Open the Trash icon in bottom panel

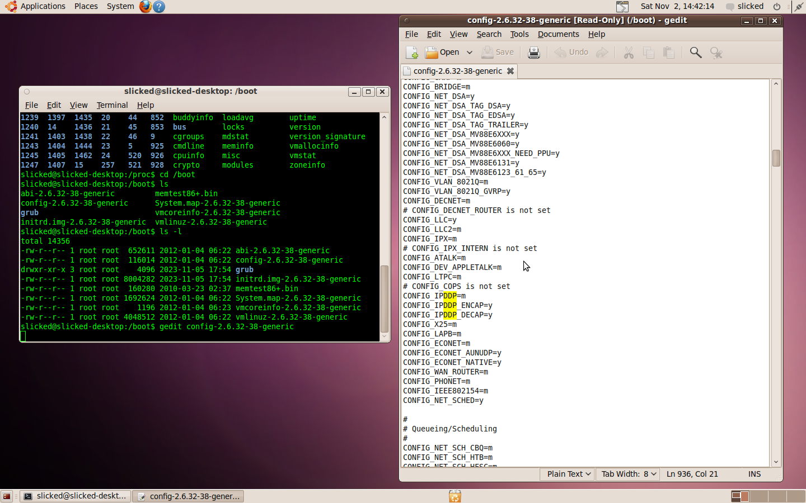tap(455, 496)
